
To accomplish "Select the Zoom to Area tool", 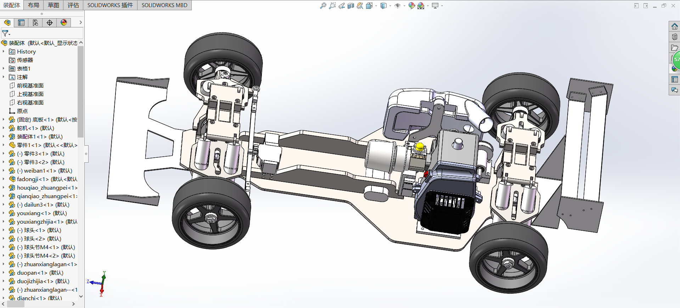I will coord(332,6).
